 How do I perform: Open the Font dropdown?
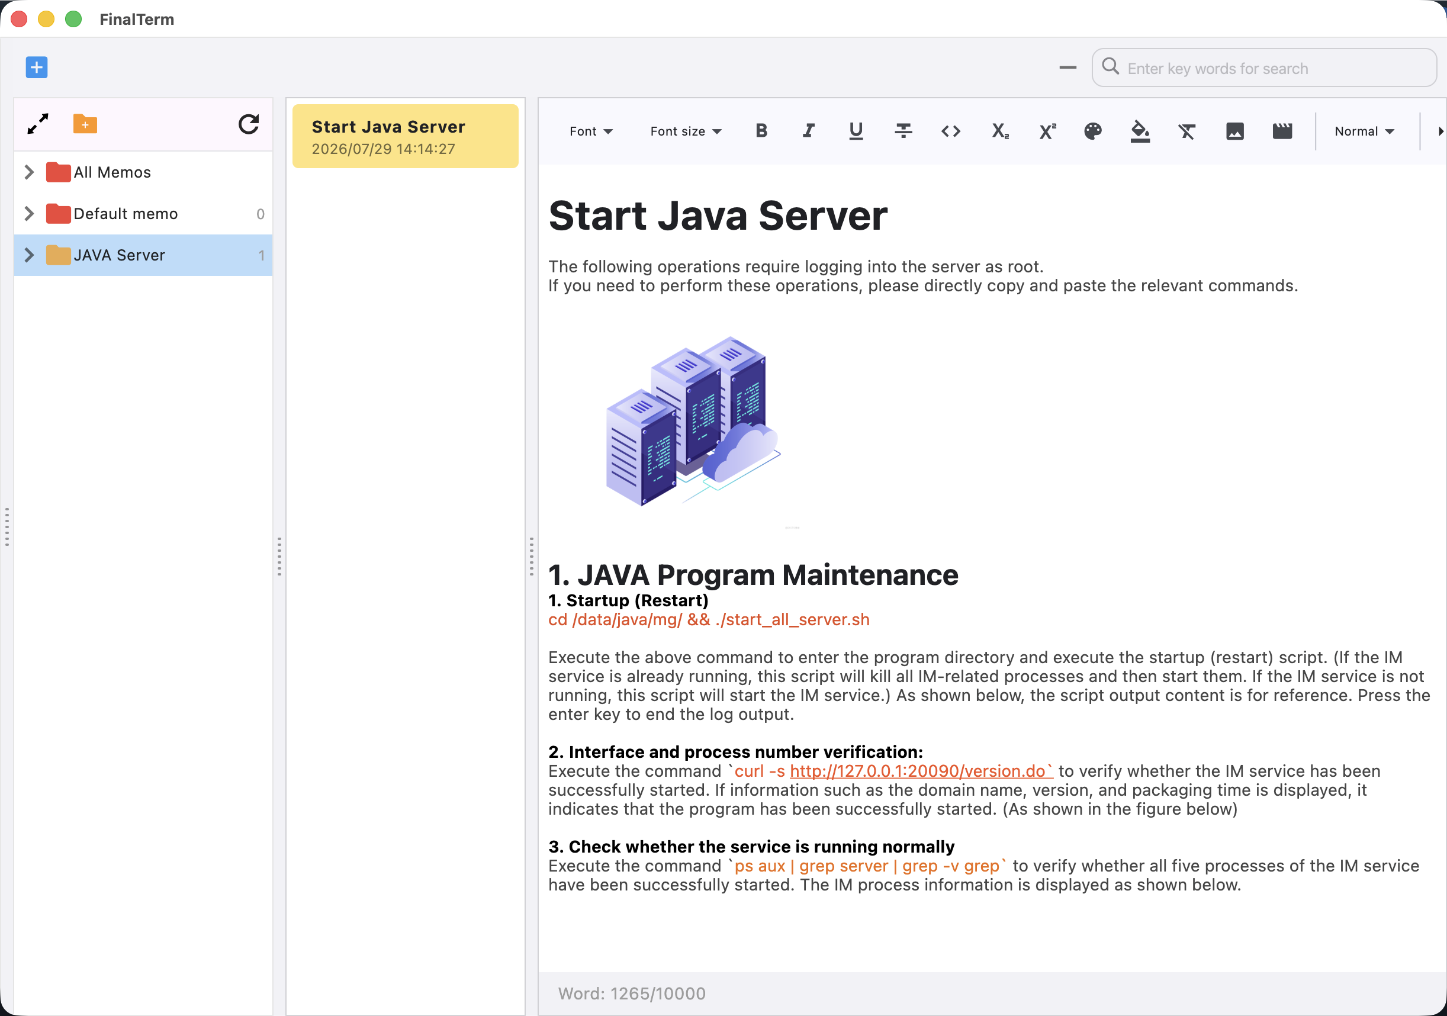(590, 131)
